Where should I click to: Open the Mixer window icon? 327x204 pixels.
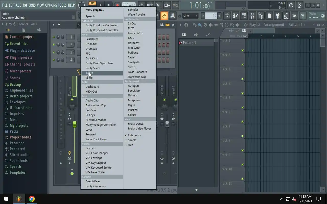click(252, 16)
